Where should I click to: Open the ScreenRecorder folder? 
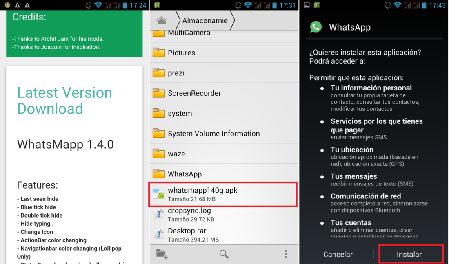(224, 93)
